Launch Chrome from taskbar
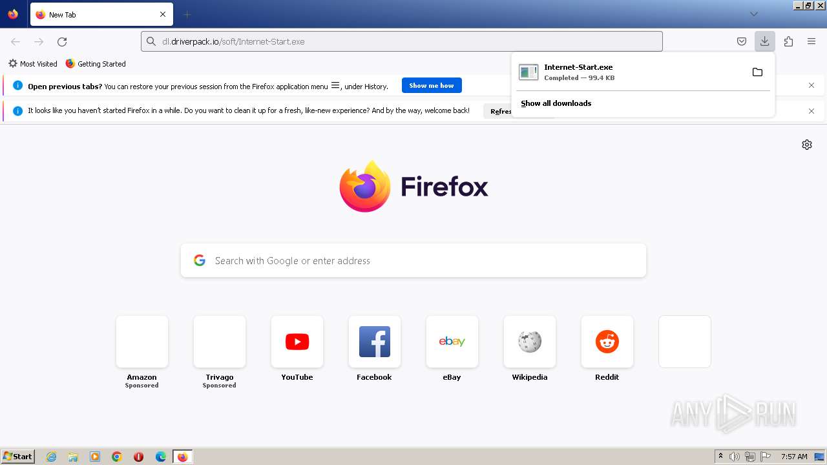 (117, 457)
